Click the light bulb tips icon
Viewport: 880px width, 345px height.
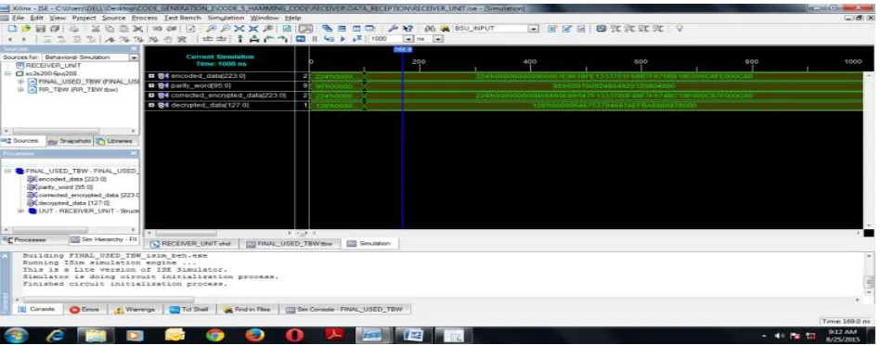679,28
